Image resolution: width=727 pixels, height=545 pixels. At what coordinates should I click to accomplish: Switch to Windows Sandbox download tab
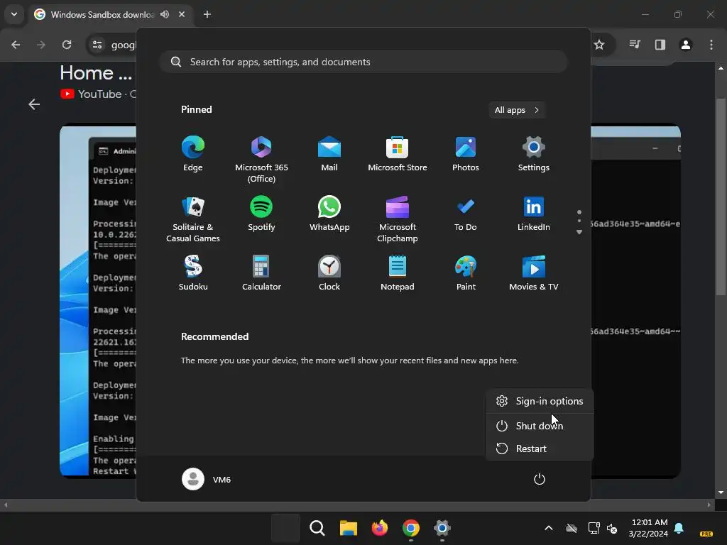click(x=102, y=14)
